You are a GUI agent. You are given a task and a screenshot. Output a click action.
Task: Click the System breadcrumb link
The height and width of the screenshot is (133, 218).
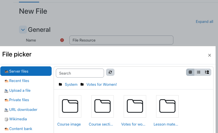pos(71,85)
